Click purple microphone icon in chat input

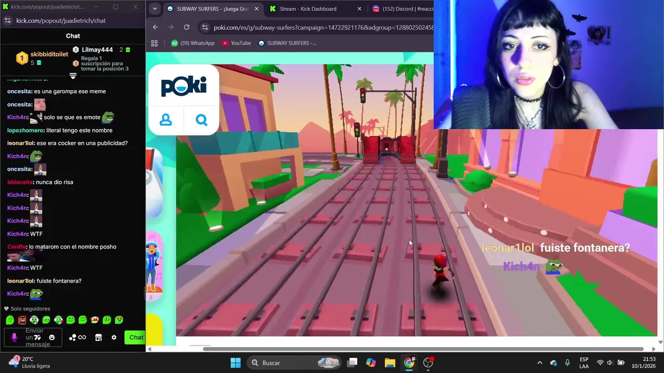click(x=14, y=337)
